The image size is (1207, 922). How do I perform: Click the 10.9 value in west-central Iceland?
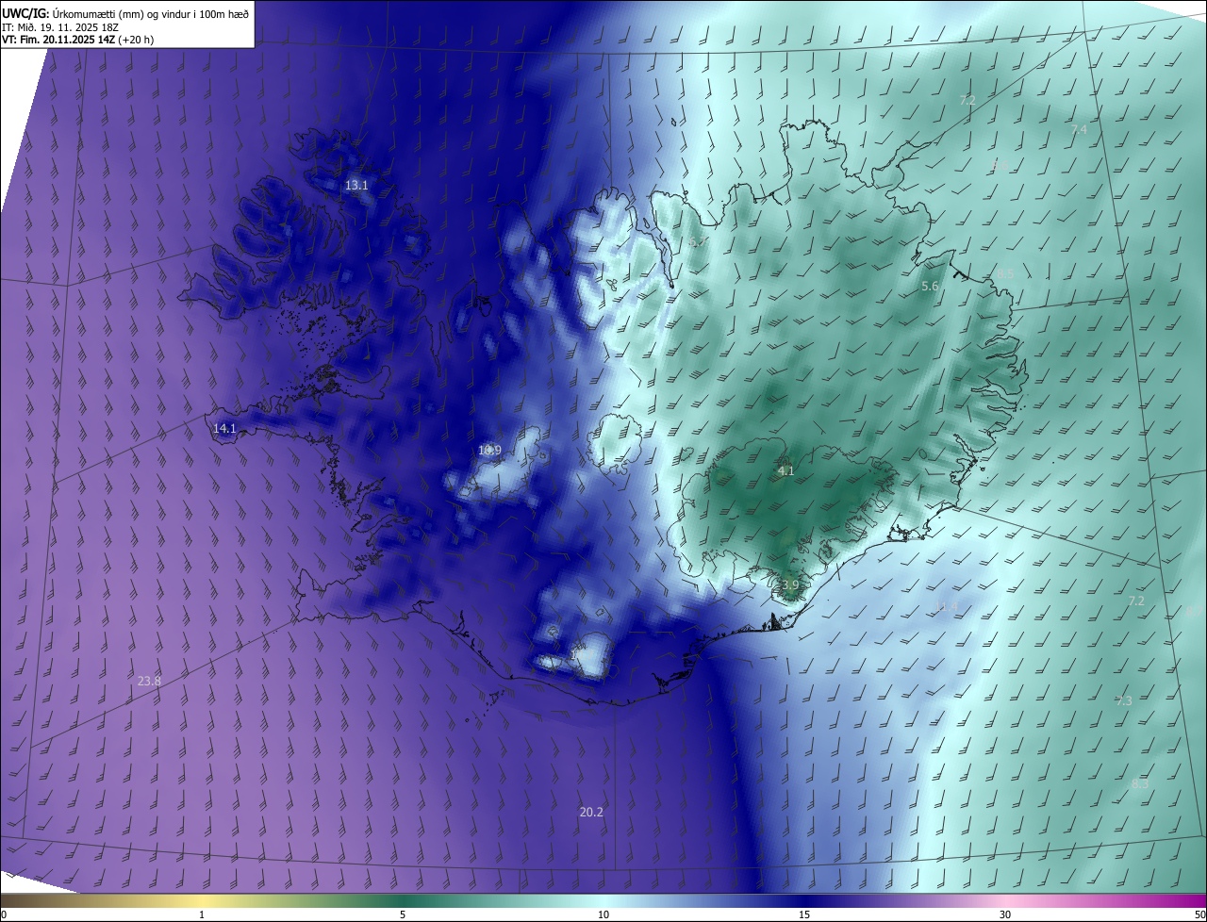(x=489, y=451)
